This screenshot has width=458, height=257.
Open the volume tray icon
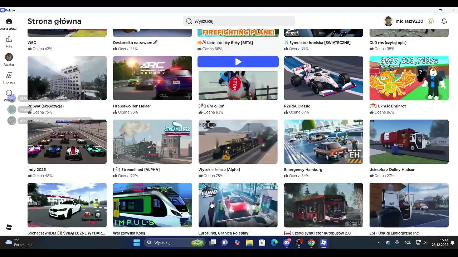[x=425, y=243]
